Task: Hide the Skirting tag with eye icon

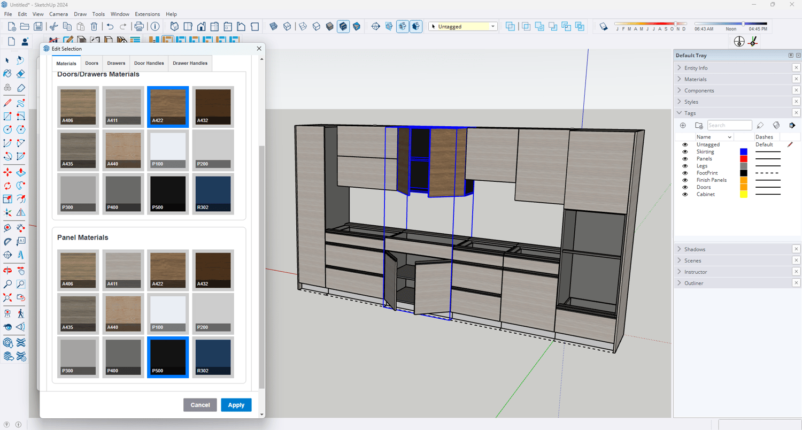Action: 685,152
